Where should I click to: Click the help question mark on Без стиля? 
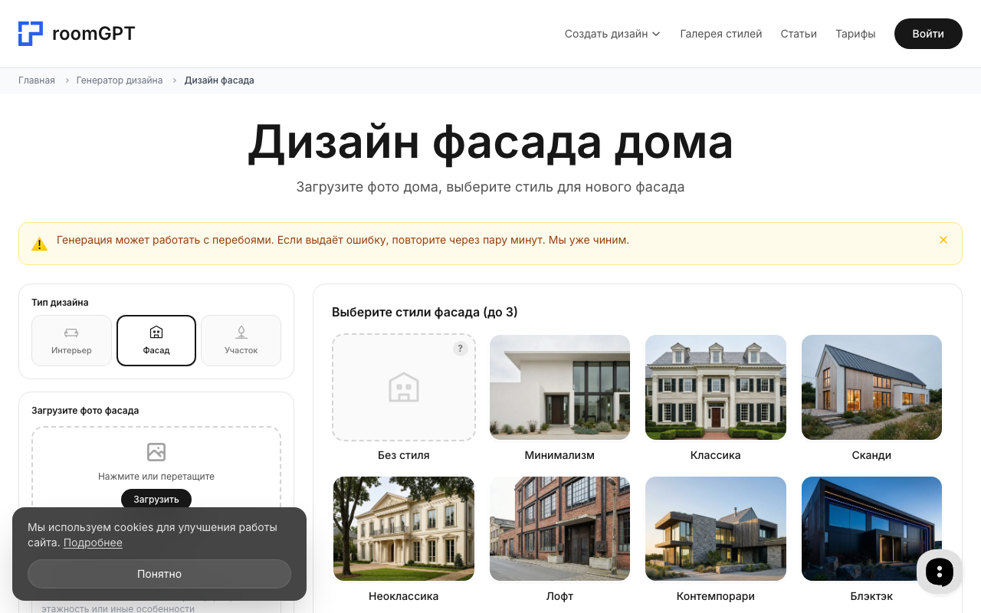pos(460,349)
